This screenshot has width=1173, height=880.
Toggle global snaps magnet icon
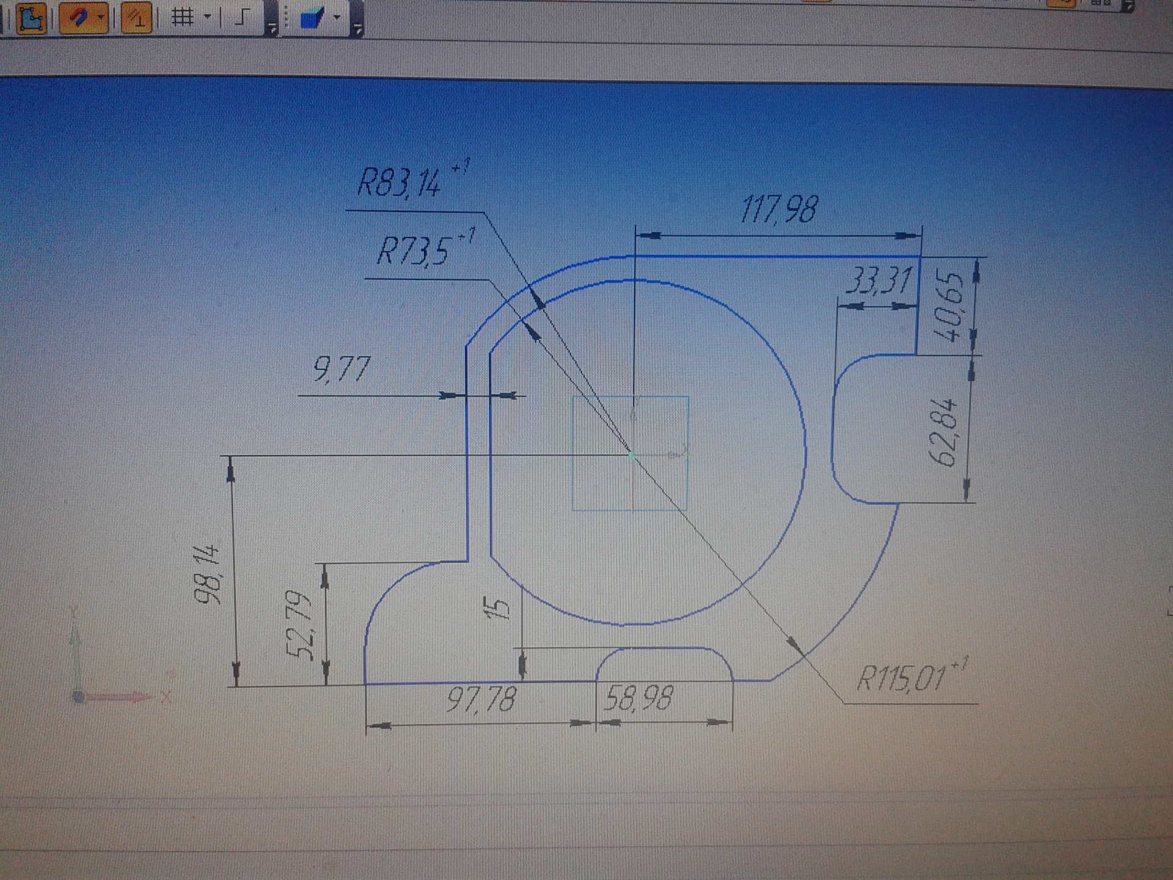[79, 18]
